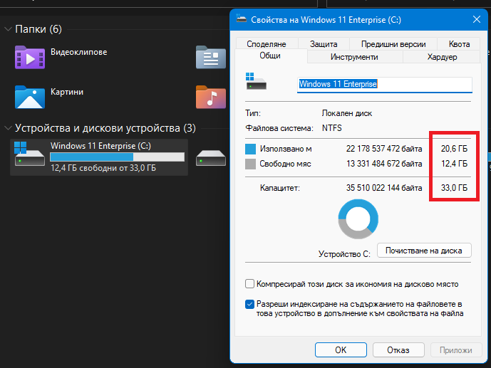Click the 33,0 ГБ capacity value

click(454, 188)
